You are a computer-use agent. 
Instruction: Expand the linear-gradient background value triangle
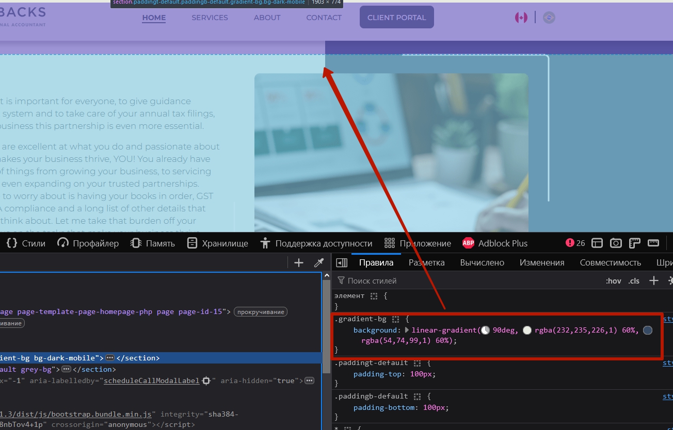407,330
